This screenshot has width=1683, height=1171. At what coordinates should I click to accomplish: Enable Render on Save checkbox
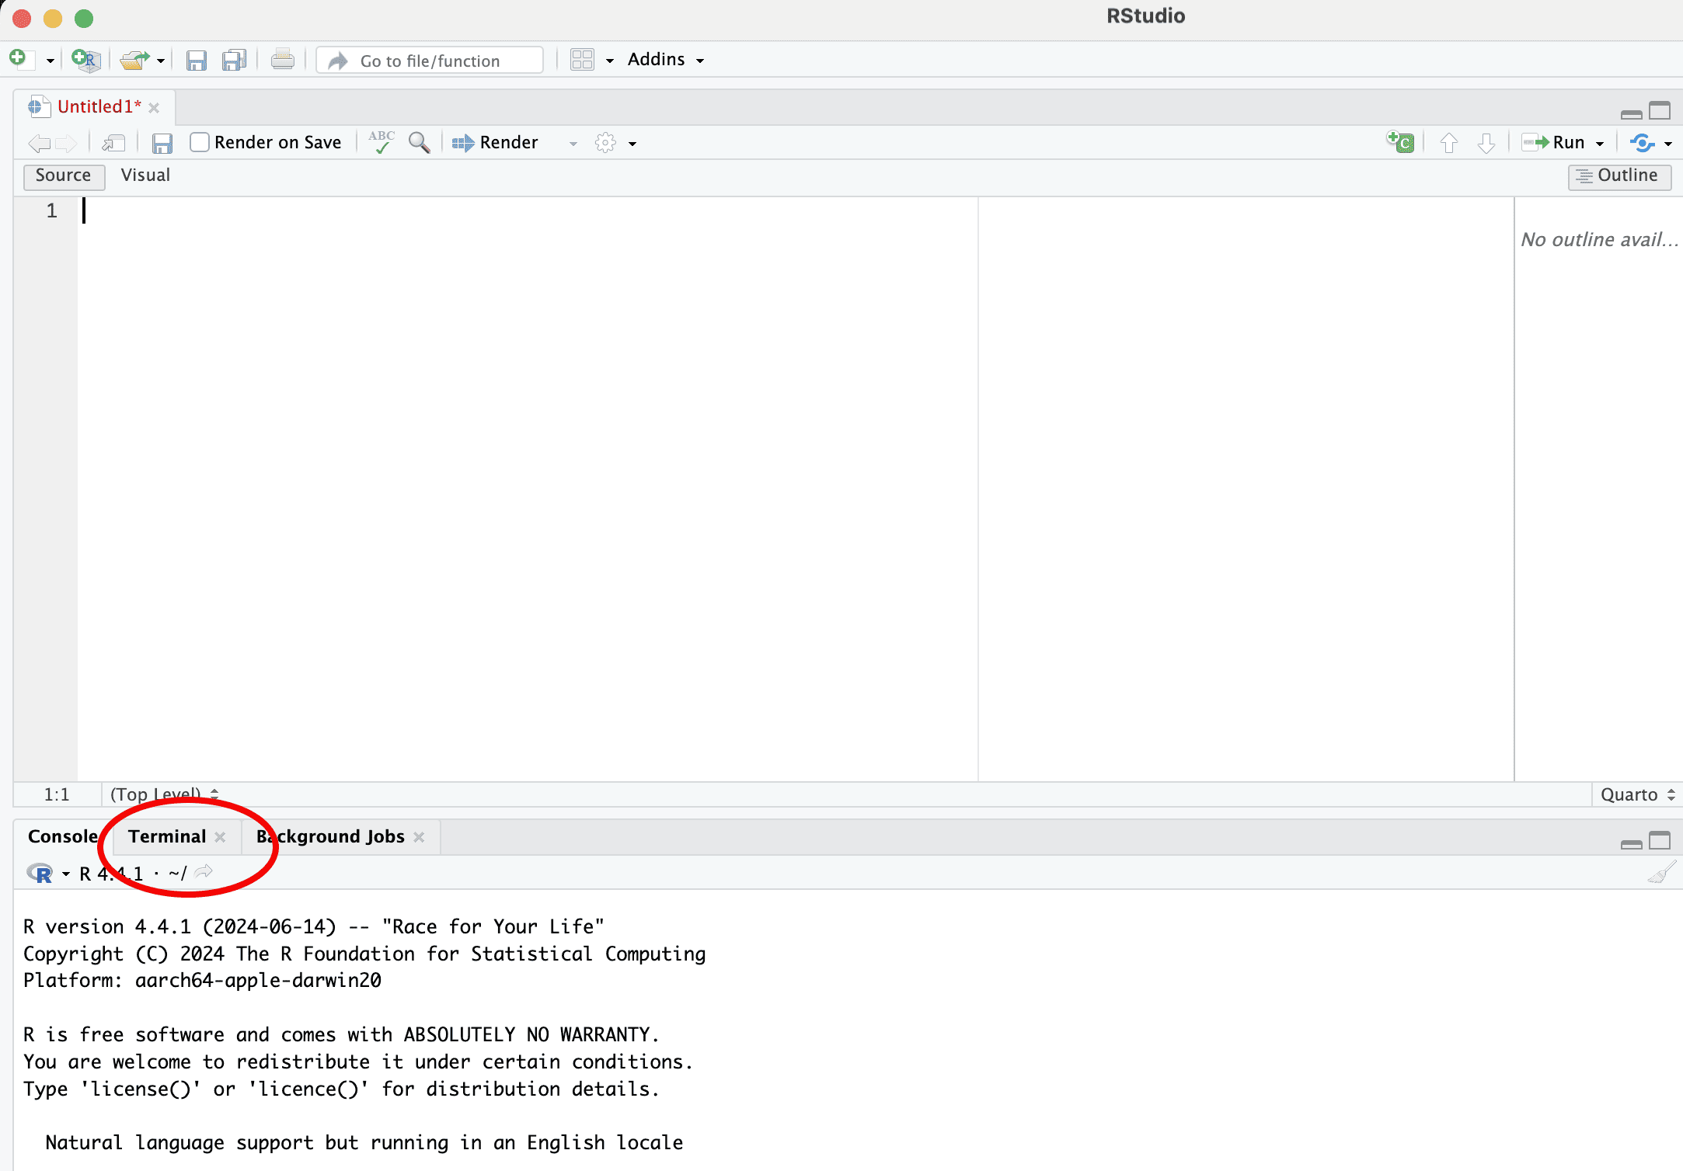click(x=200, y=142)
